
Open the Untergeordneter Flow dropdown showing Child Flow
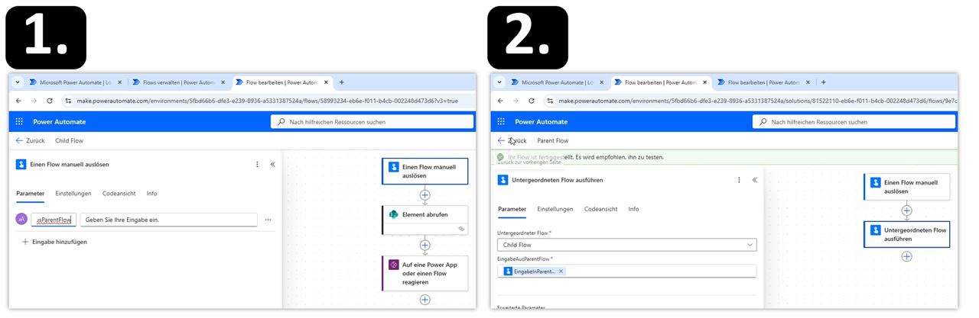tap(626, 245)
